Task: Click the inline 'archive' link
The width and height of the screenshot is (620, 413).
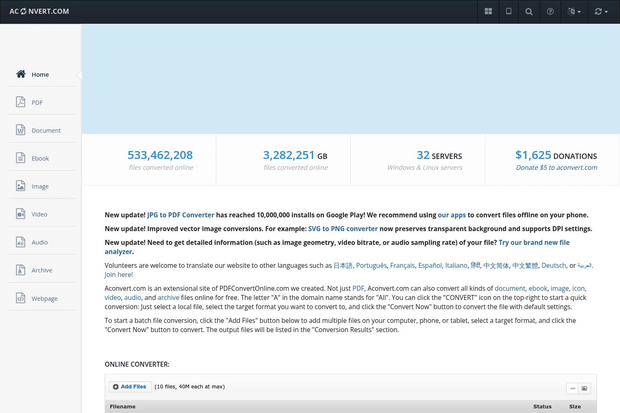Action: click(x=168, y=297)
